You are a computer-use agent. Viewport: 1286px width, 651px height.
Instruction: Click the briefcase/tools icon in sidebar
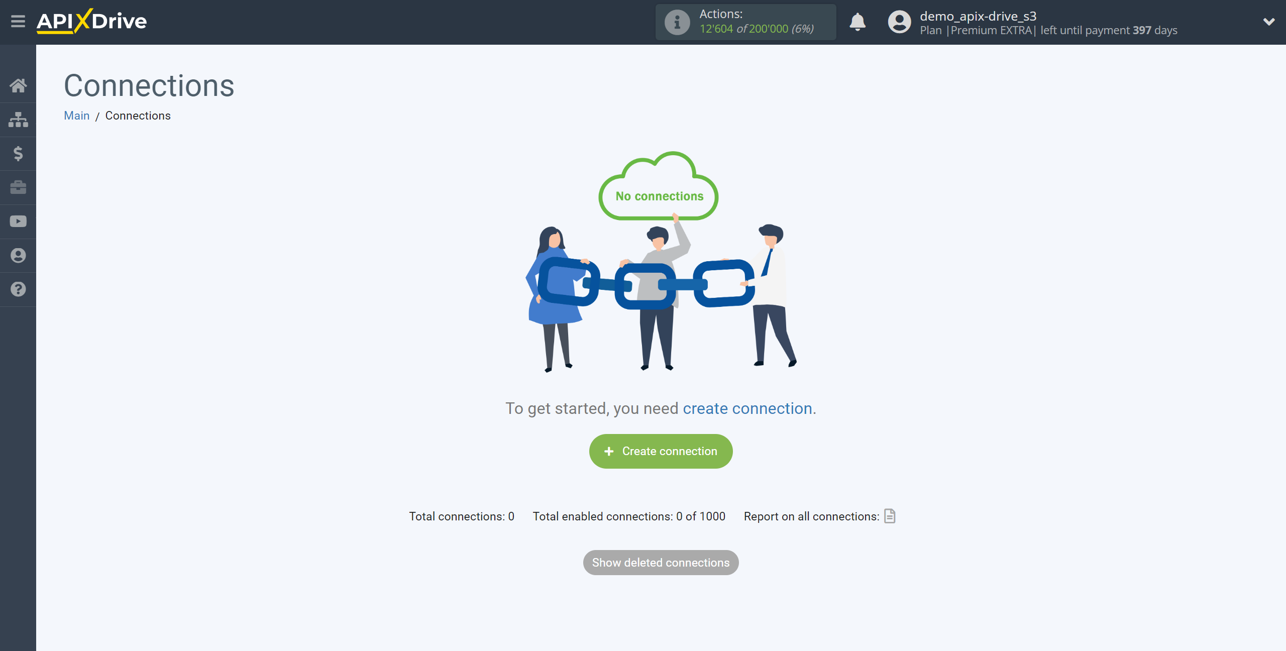pos(18,187)
